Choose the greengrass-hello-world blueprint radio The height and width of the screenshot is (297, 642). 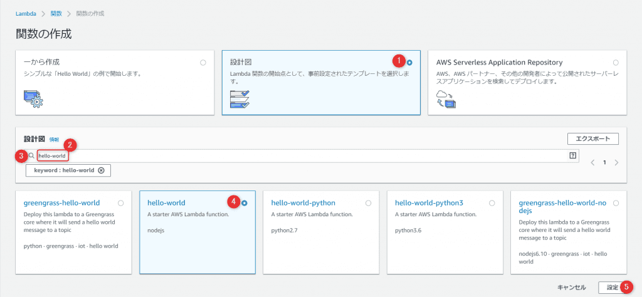point(120,203)
